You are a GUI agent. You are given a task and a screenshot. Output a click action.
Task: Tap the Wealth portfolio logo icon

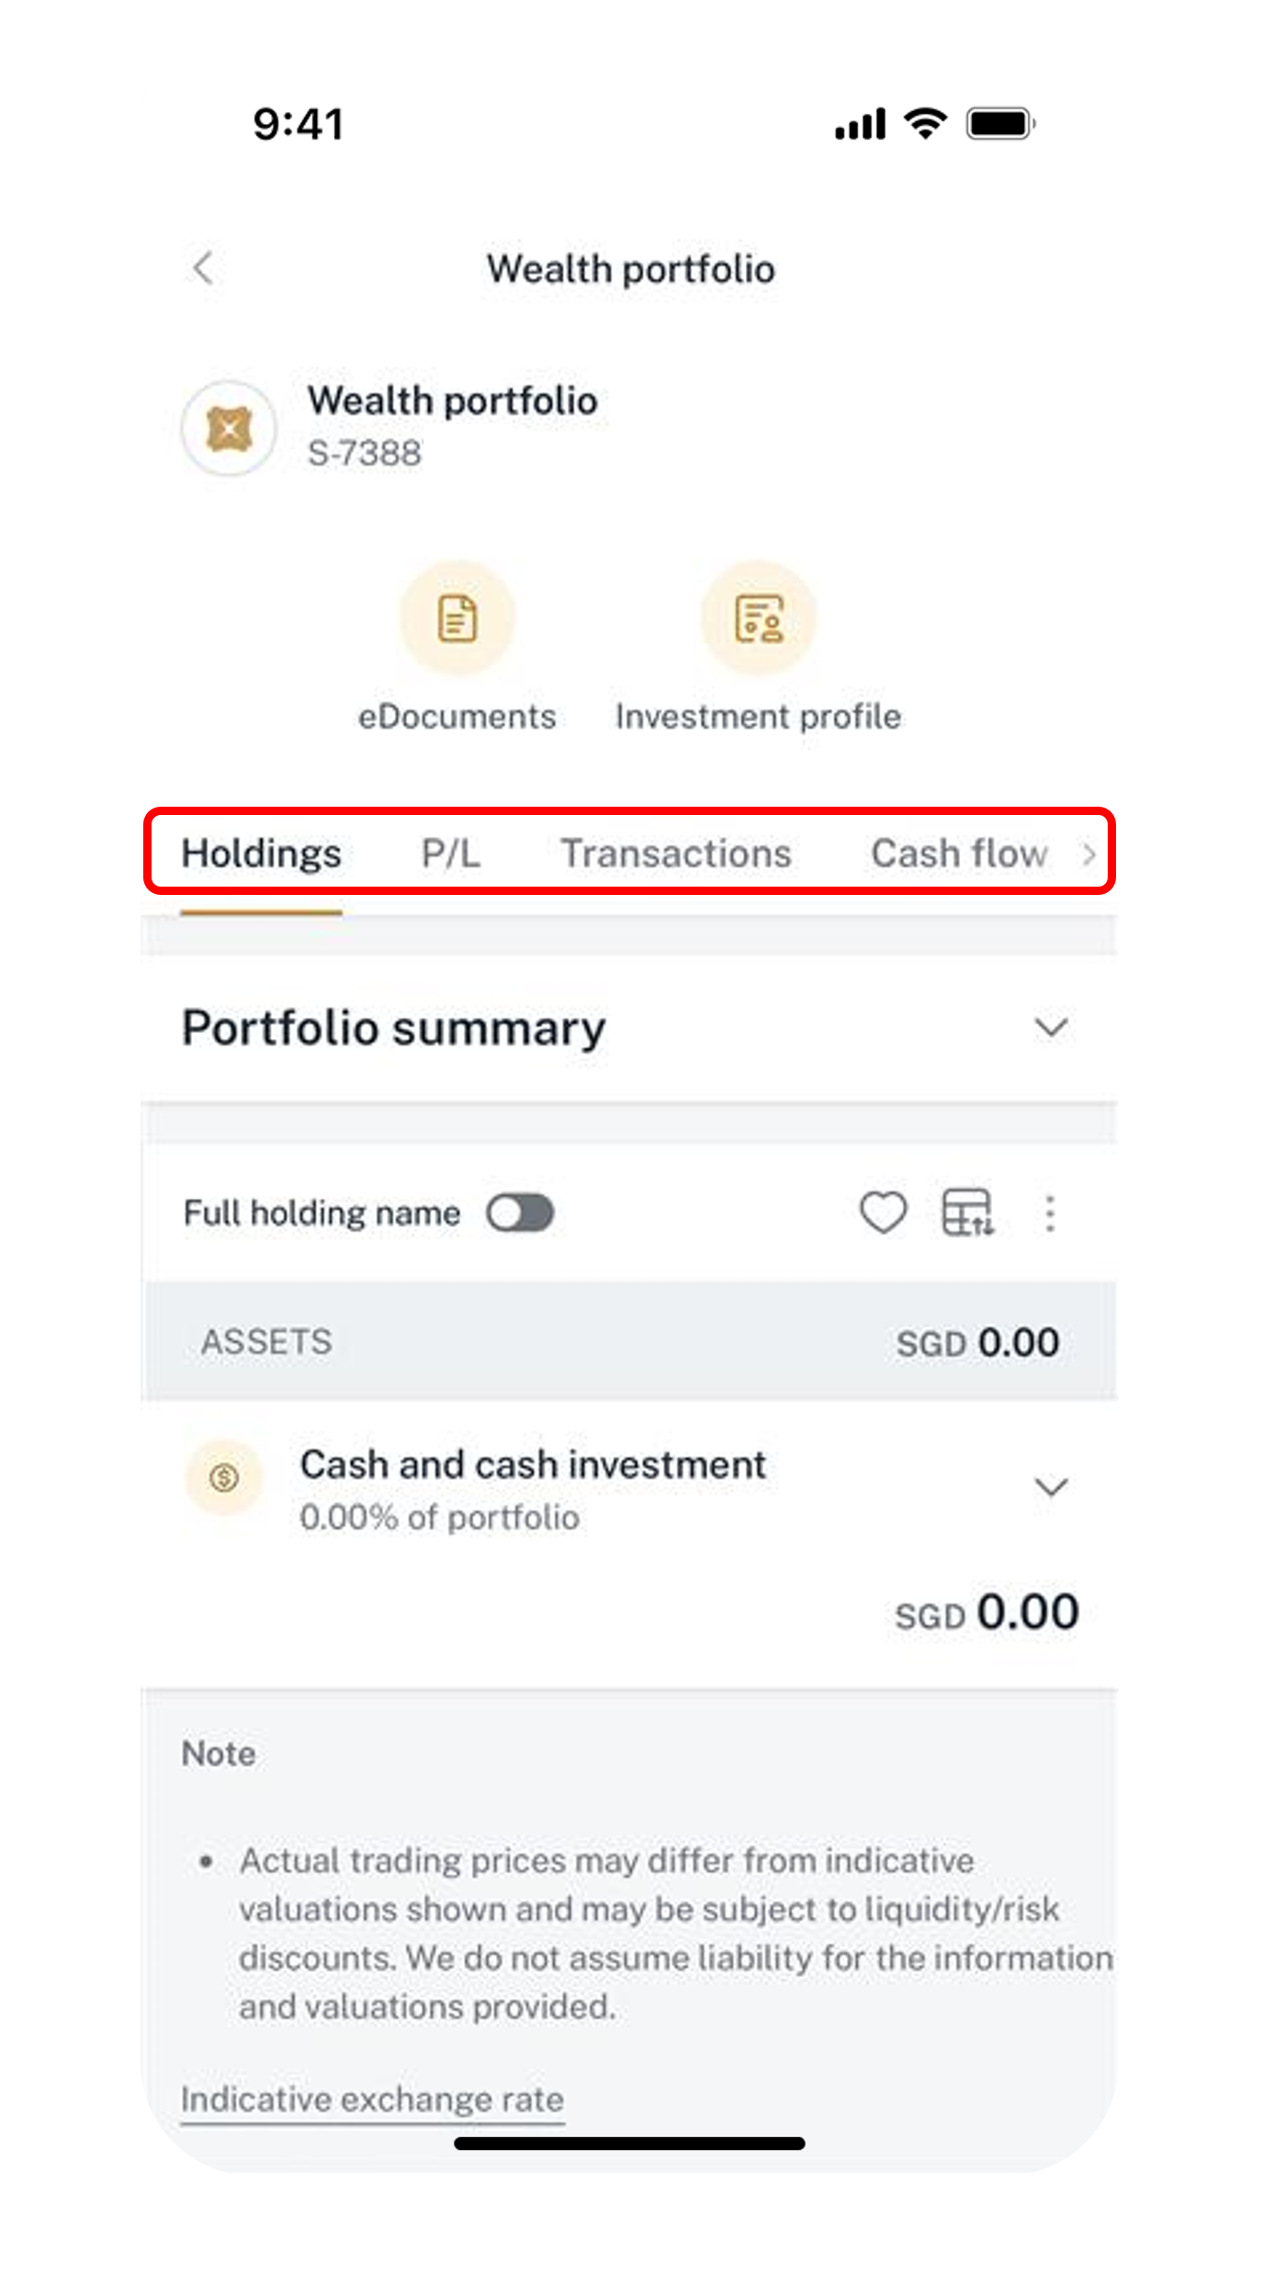tap(229, 428)
